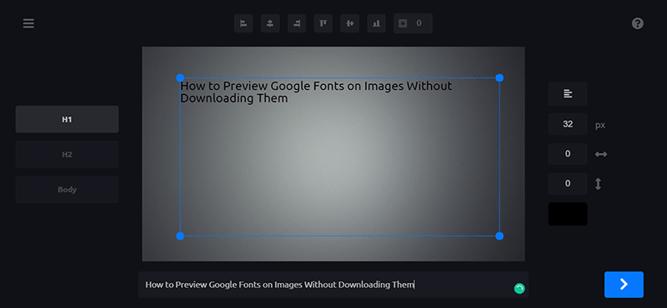Click the line height value field
The height and width of the screenshot is (308, 667).
point(568,183)
